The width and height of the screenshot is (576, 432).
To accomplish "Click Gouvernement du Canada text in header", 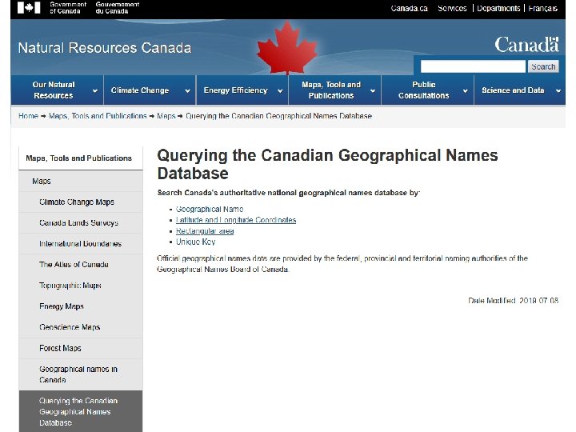I will tap(117, 8).
